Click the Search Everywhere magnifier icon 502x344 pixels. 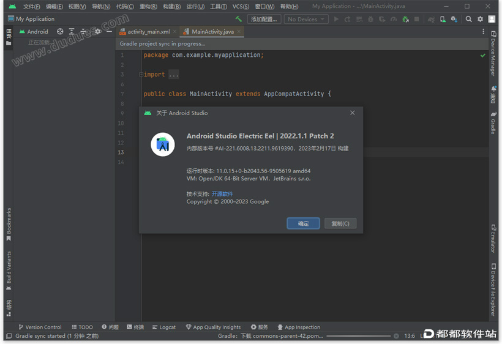pos(468,19)
